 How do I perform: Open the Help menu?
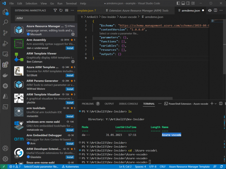point(83,3)
